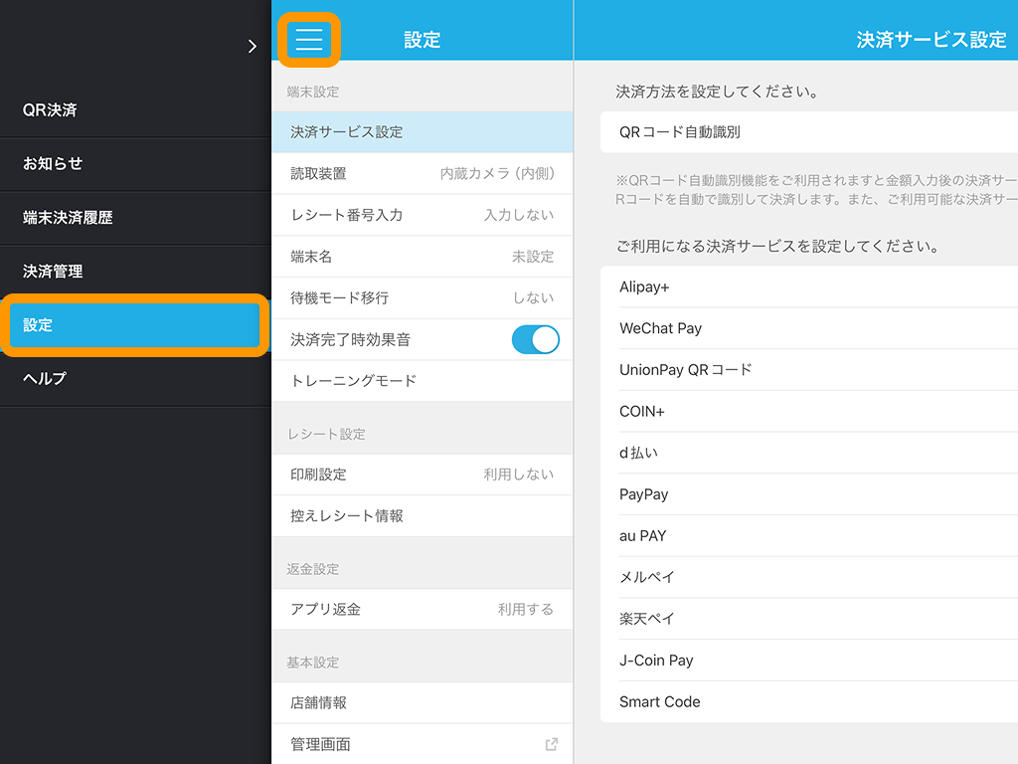Viewport: 1018px width, 764px height.
Task: Select 決済サービス設定 in settings list
Action: [422, 132]
